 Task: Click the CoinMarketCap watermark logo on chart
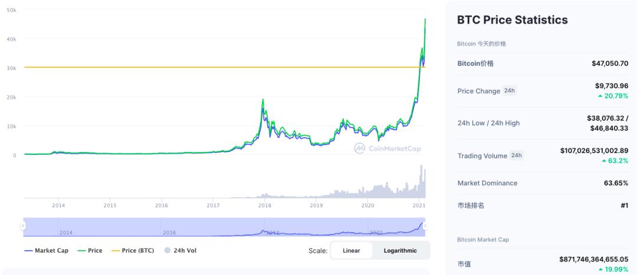(x=359, y=148)
